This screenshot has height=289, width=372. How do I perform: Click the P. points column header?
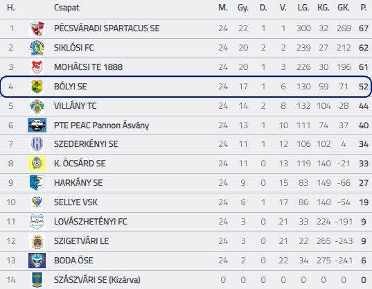[x=364, y=8]
